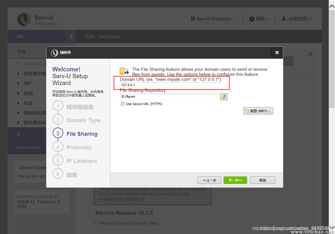Open the (本地管理) account dropdown
335x234 pixels.
tap(297, 19)
